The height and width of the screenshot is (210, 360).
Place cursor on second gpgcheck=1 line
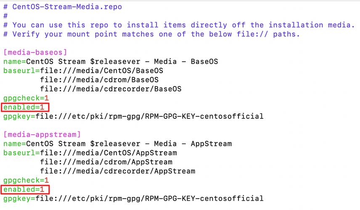coord(26,180)
